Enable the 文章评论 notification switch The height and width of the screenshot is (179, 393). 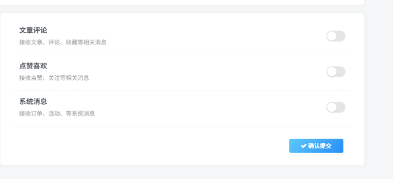pyautogui.click(x=336, y=36)
